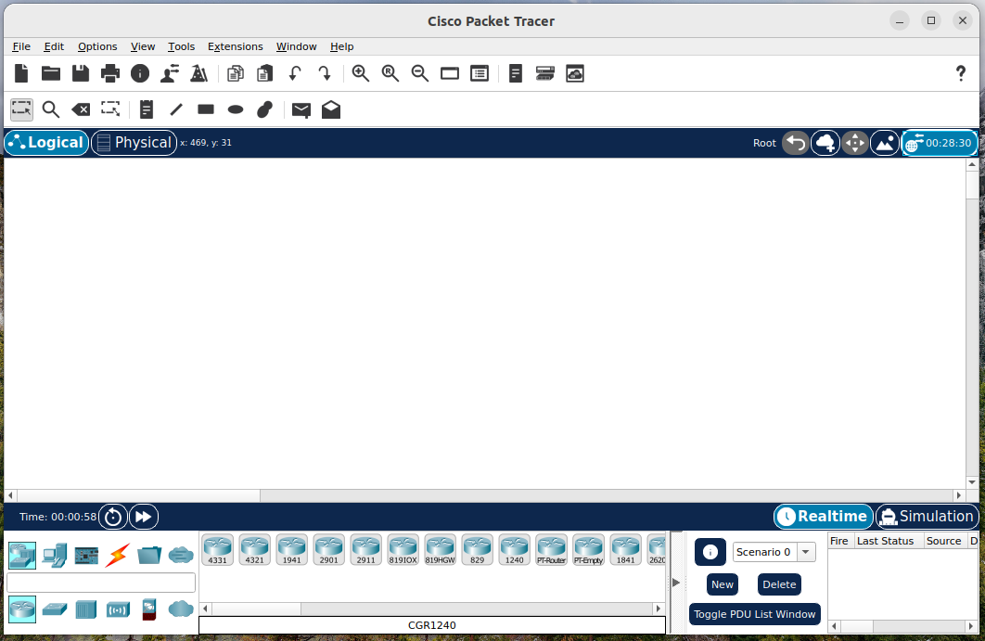Open the Edit menu
985x641 pixels.
pyautogui.click(x=54, y=46)
